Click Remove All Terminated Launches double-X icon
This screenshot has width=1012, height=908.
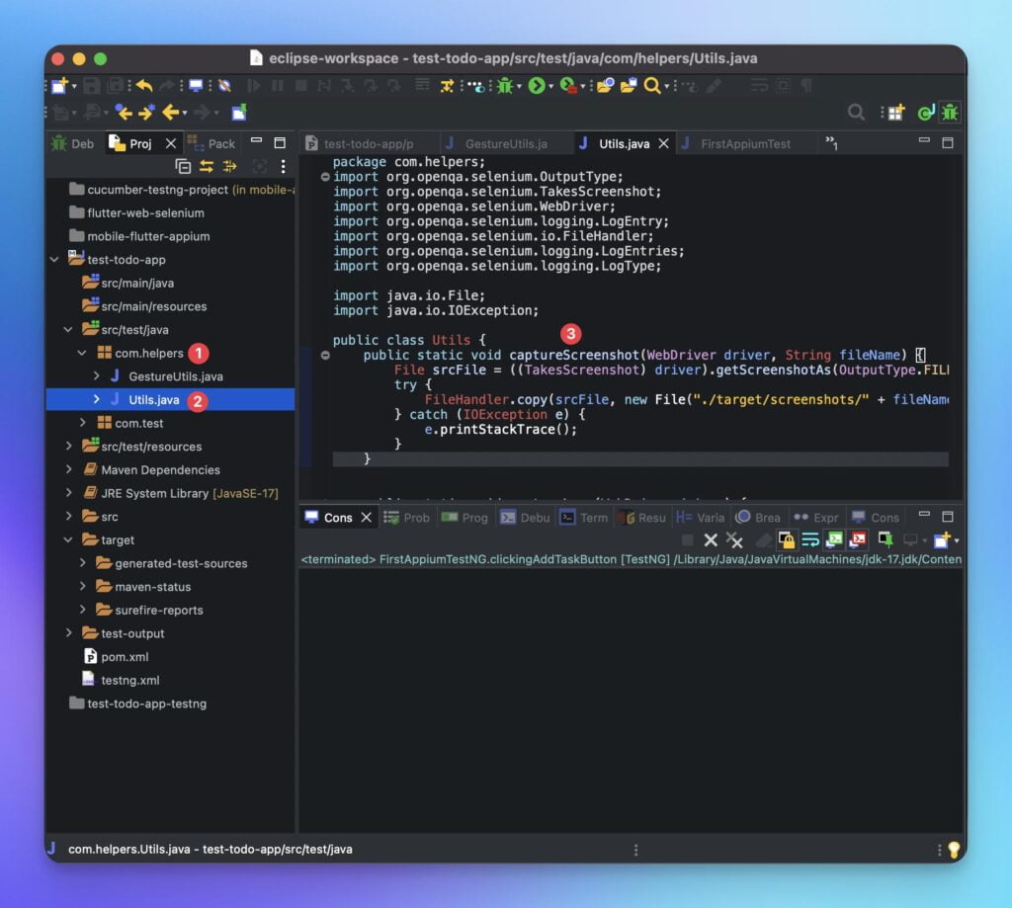[734, 539]
